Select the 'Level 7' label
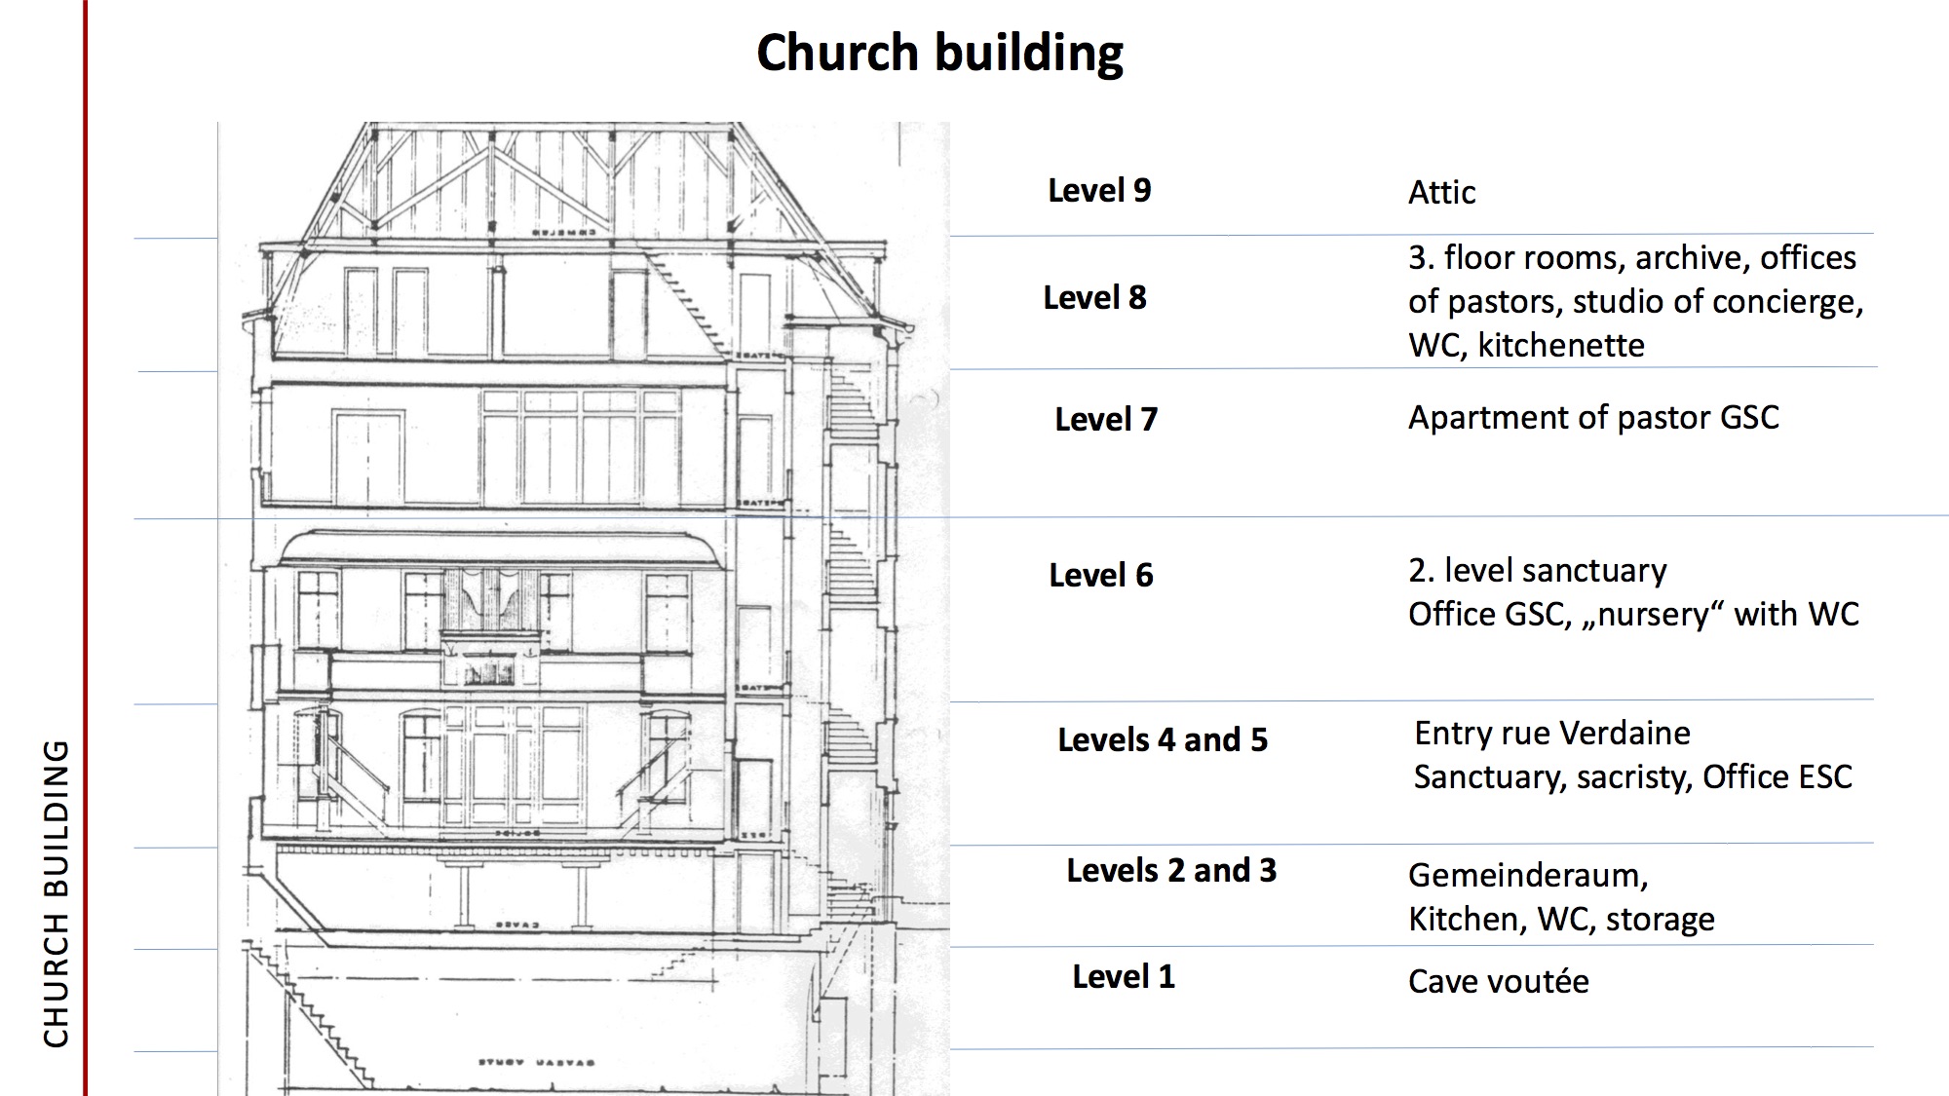 click(x=1106, y=419)
